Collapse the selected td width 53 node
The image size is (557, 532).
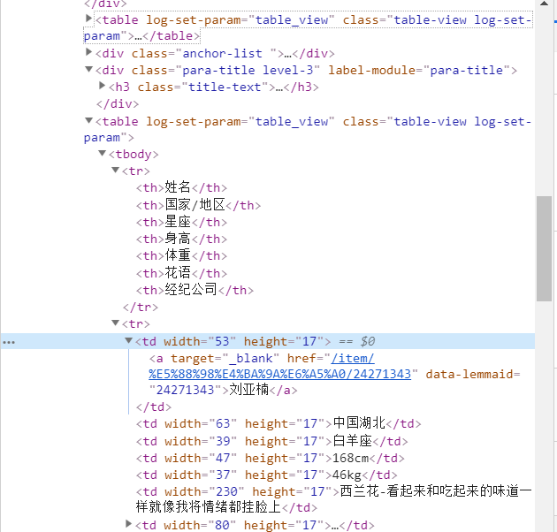[128, 340]
